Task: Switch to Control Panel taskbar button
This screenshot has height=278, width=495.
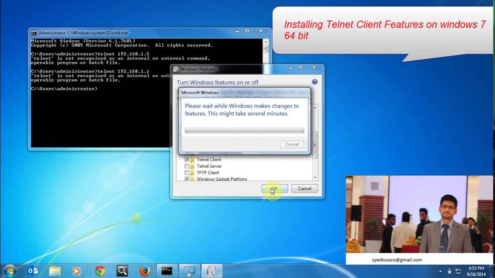Action: click(189, 271)
